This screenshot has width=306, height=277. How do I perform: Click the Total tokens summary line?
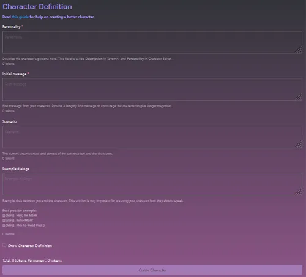[x=32, y=260]
